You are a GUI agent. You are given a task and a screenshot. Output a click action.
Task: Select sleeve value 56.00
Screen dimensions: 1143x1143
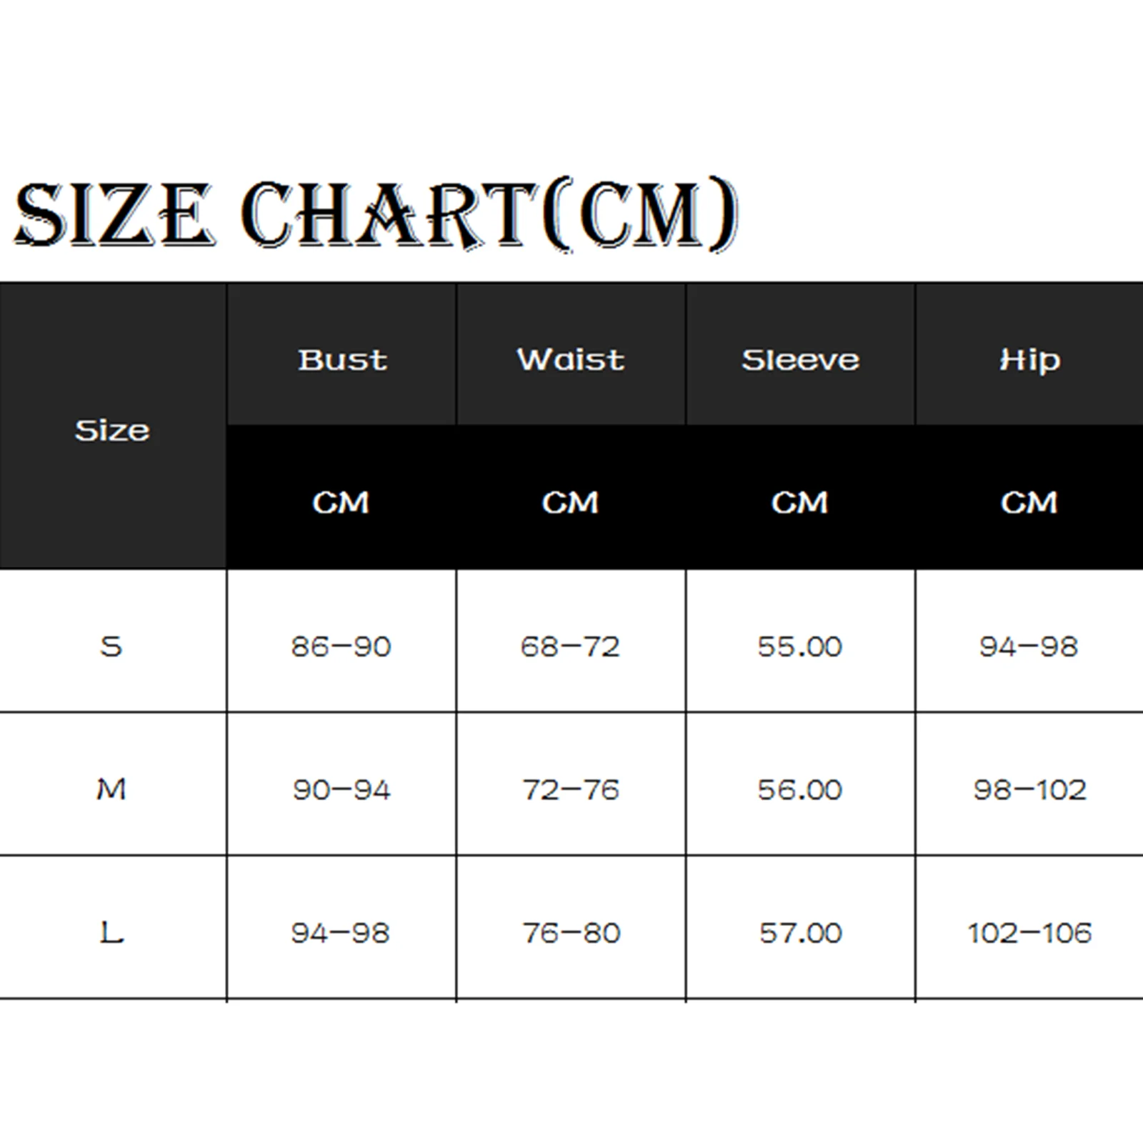tap(800, 789)
